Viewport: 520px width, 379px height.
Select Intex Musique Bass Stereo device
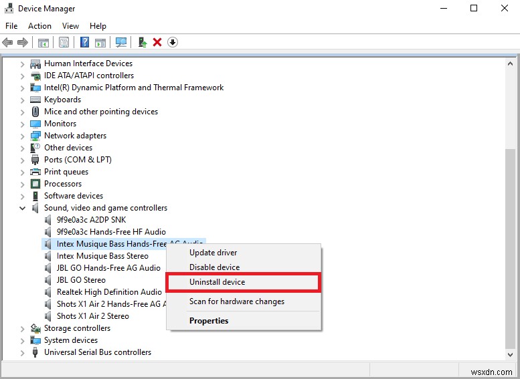click(102, 256)
